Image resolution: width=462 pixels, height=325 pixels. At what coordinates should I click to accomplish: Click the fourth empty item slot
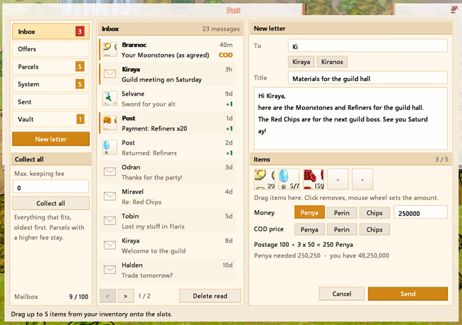point(338,179)
